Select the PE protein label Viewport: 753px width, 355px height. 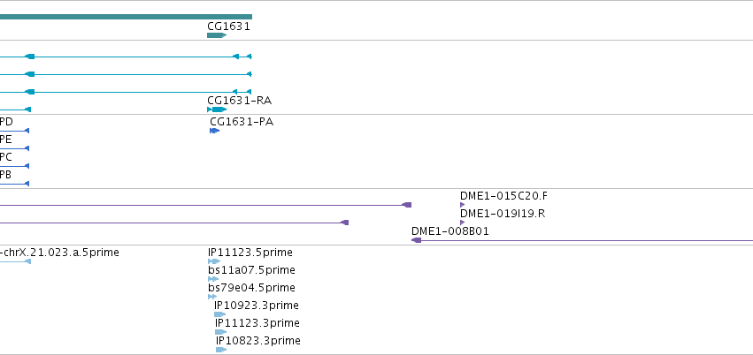6,140
